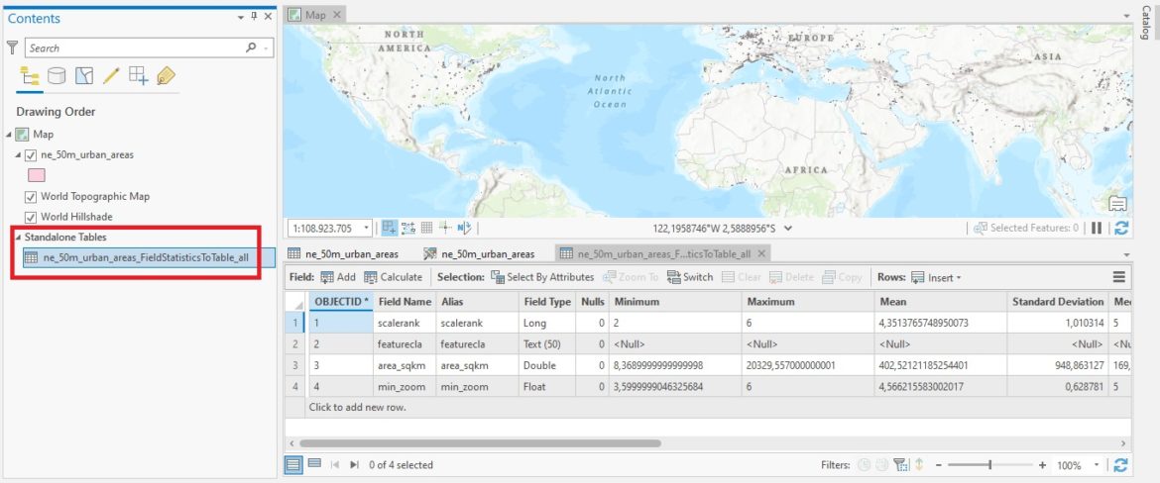Click the magnifier icon in Contents search
The image size is (1160, 483).
pos(252,48)
